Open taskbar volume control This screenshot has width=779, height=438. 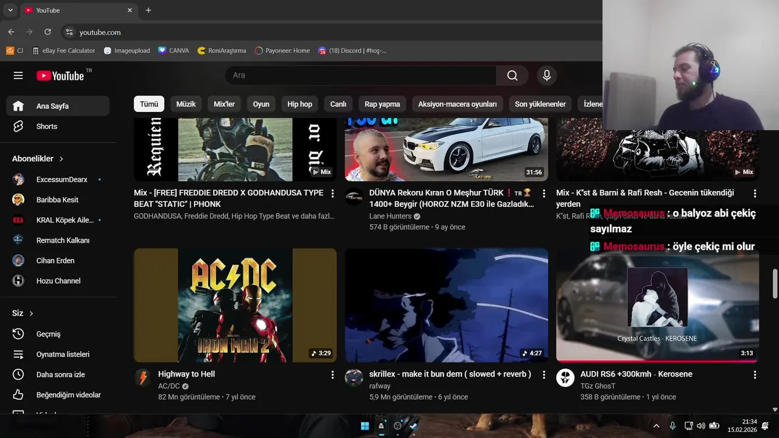click(x=700, y=426)
